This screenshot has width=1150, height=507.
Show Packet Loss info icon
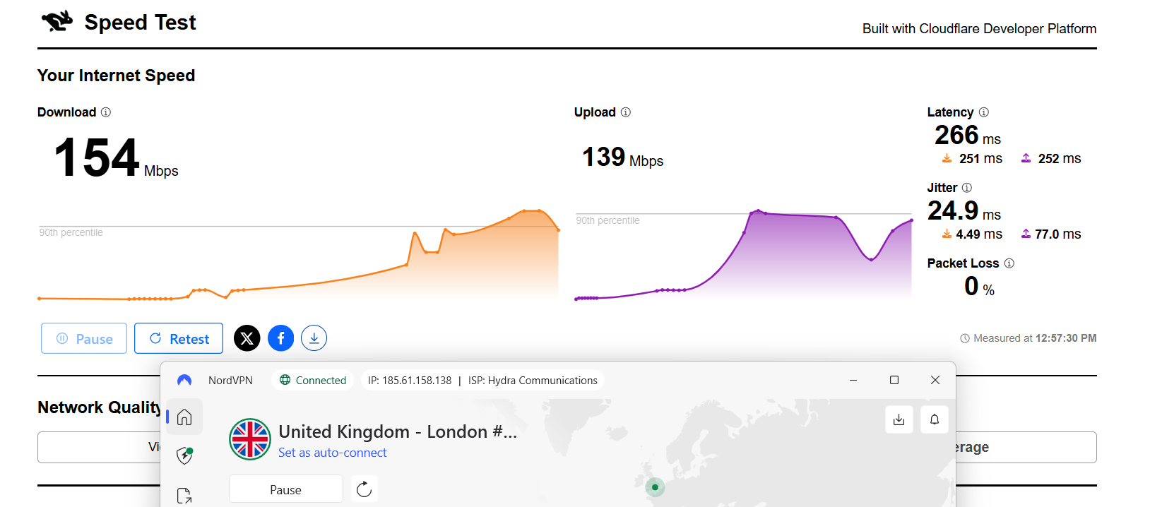click(x=1009, y=263)
